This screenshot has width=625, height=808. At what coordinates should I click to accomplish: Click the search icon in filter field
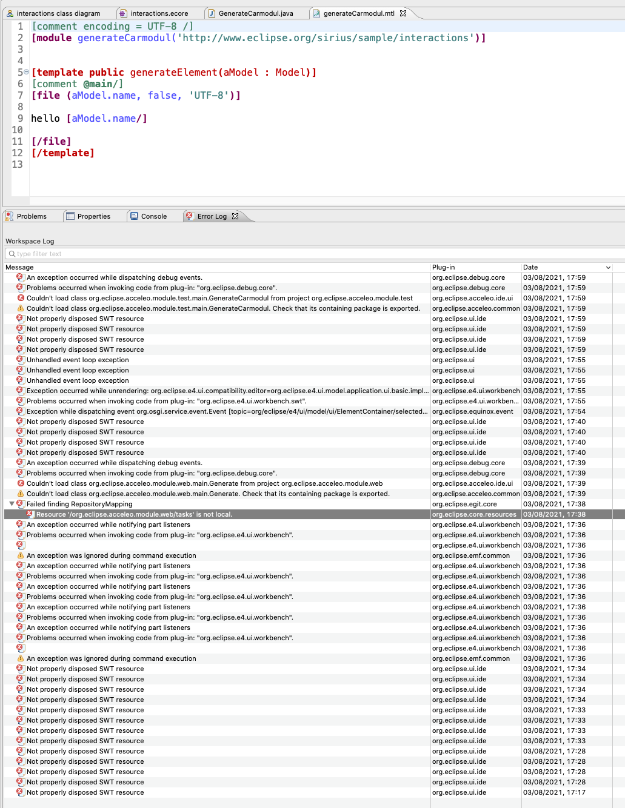(x=12, y=254)
